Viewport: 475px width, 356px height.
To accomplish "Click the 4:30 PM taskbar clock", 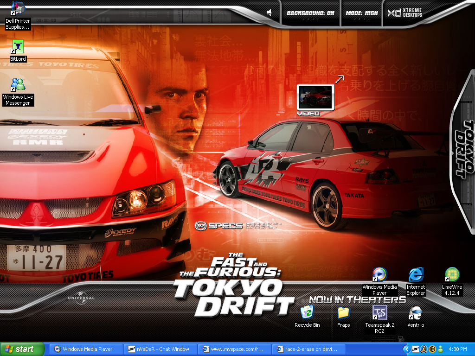I will [x=457, y=349].
